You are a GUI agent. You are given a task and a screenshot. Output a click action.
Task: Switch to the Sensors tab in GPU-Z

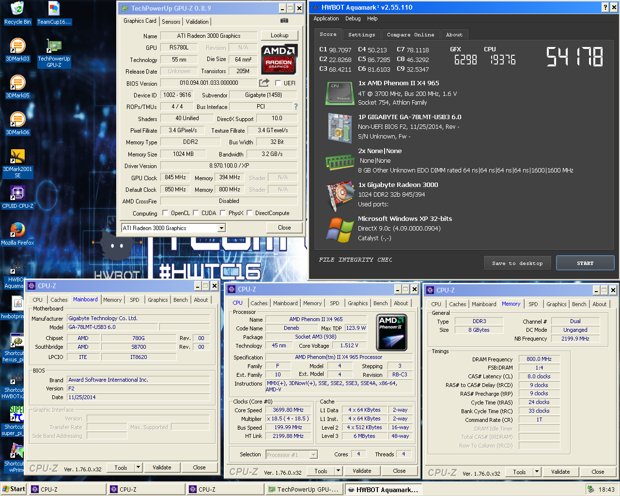pyautogui.click(x=171, y=22)
